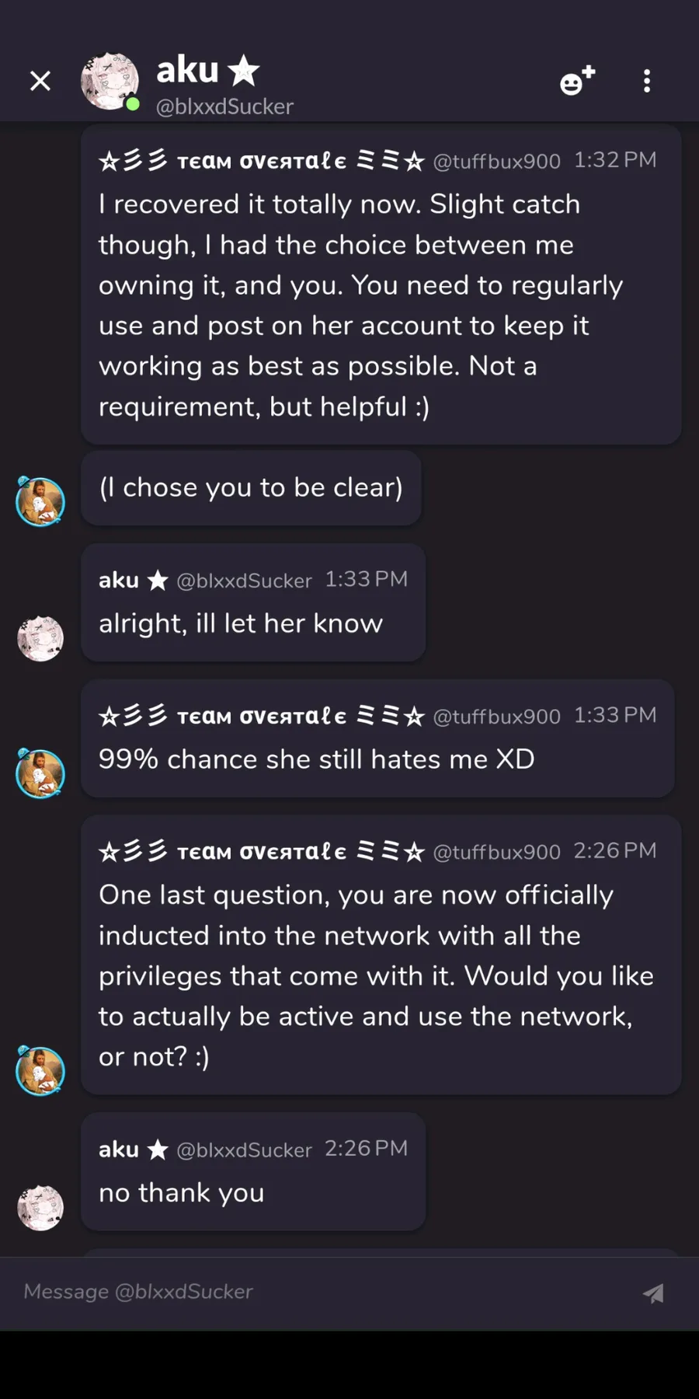Tap @blxxdSucker username on 1:33 PM message
Viewport: 699px width, 1399px height.
(244, 581)
